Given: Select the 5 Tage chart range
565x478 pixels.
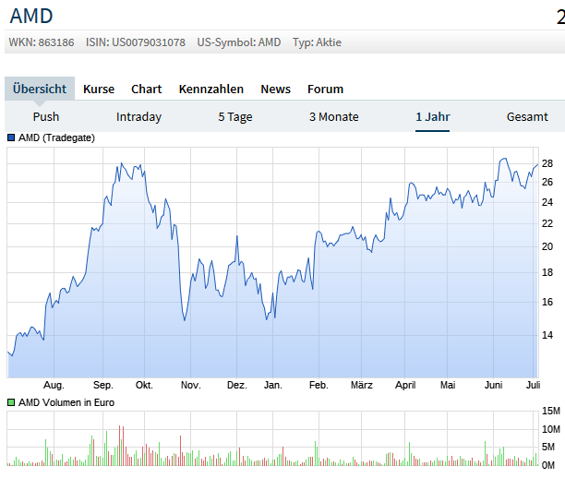Looking at the screenshot, I should [x=234, y=116].
